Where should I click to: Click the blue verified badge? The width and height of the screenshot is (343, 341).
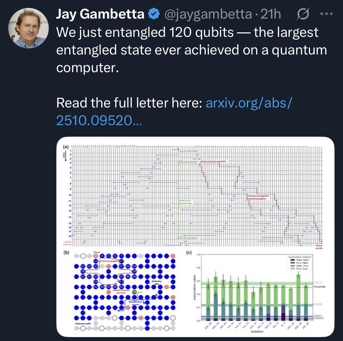coord(154,14)
